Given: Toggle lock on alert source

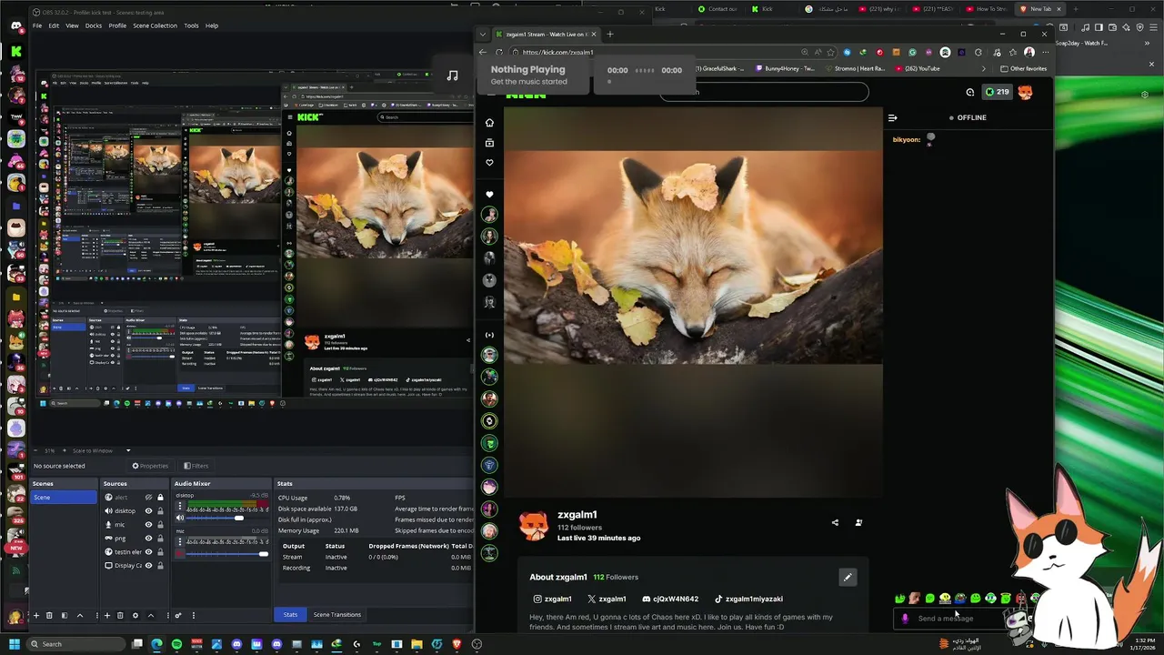Looking at the screenshot, I should [161, 498].
